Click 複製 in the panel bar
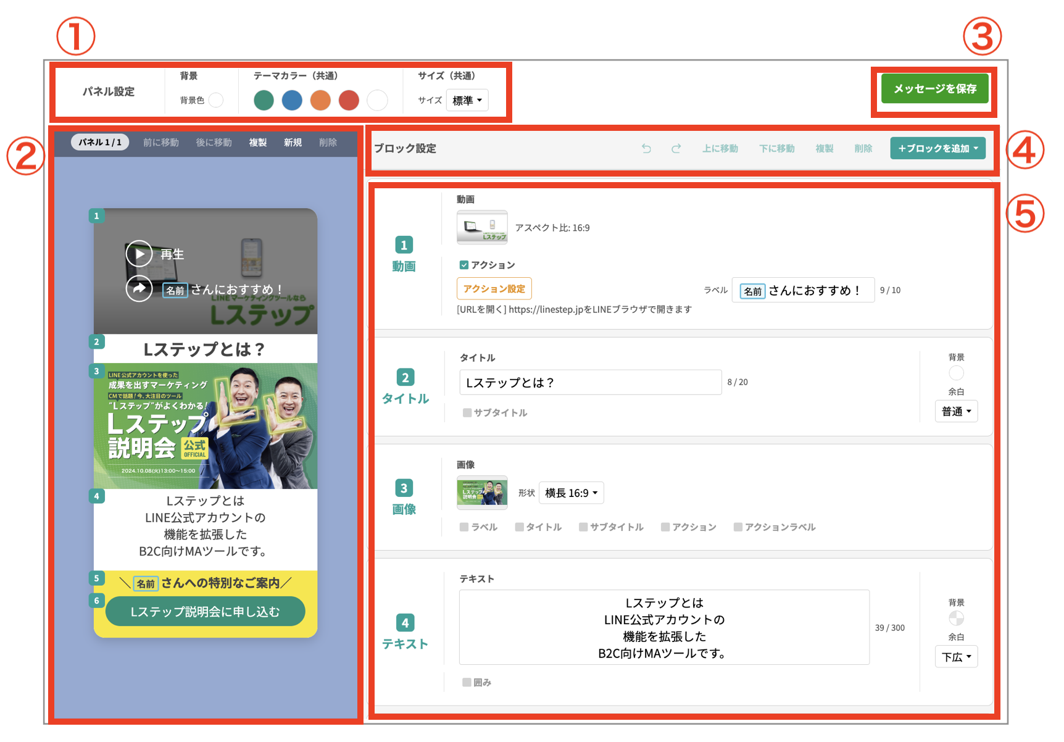 [258, 142]
